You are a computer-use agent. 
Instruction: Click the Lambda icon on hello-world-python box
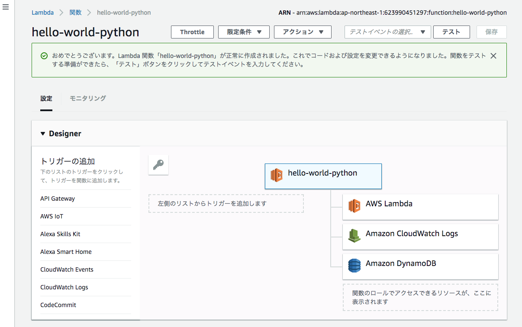click(x=277, y=175)
